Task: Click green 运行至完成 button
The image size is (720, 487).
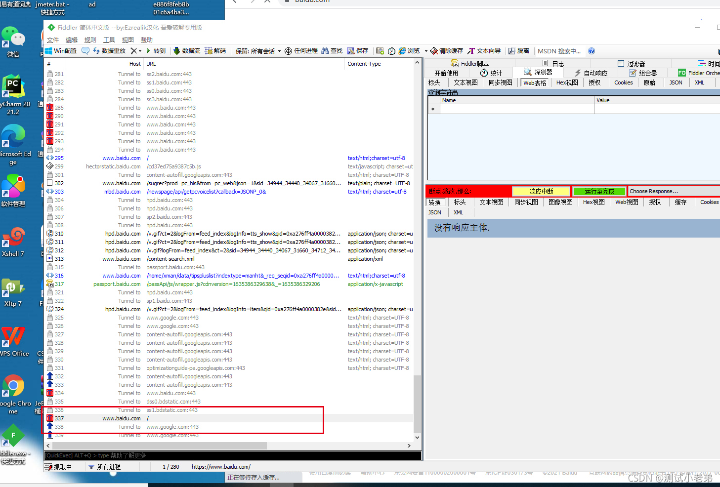Action: (599, 191)
